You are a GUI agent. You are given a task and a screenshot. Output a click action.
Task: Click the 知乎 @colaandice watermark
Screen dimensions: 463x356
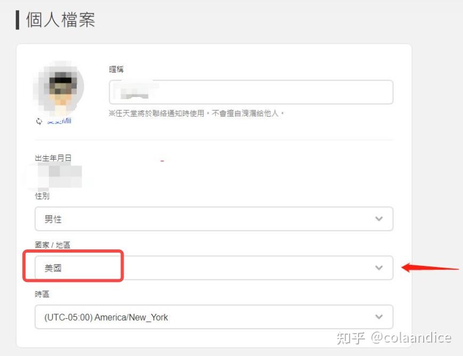coord(394,338)
